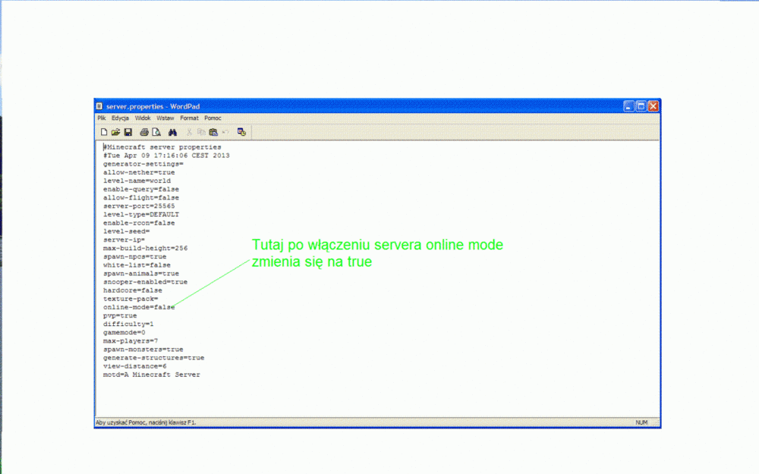Image resolution: width=759 pixels, height=474 pixels.
Task: Click the allow-nether=true line
Action: (x=139, y=173)
